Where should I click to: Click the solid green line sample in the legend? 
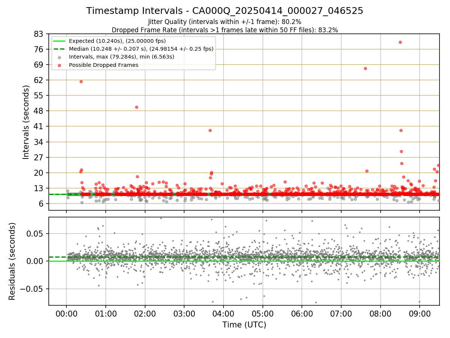click(x=60, y=41)
